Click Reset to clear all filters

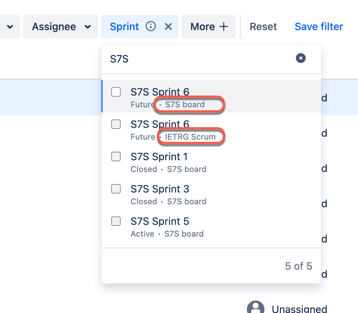[263, 26]
